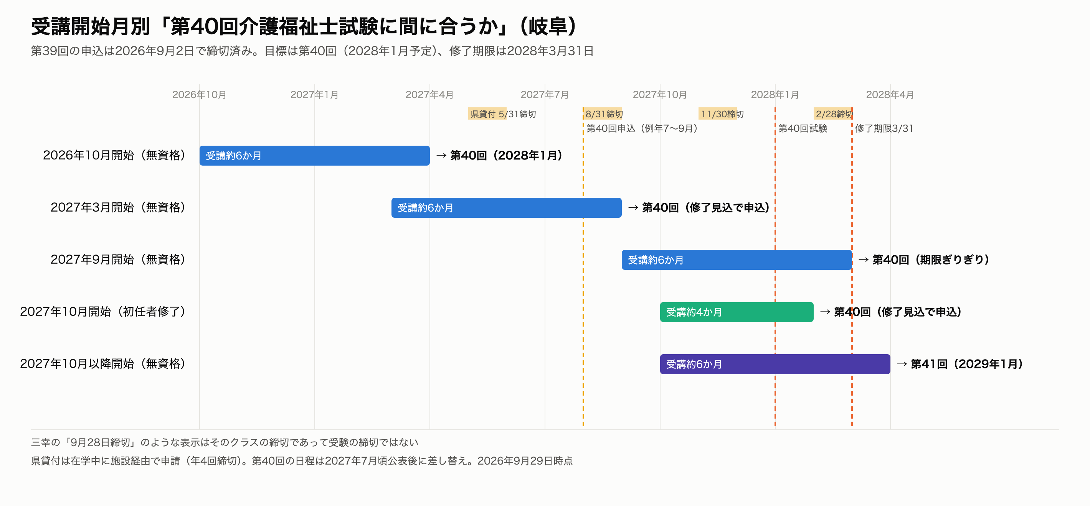Click row label 2027年10月開始（初任者修了）

(103, 312)
